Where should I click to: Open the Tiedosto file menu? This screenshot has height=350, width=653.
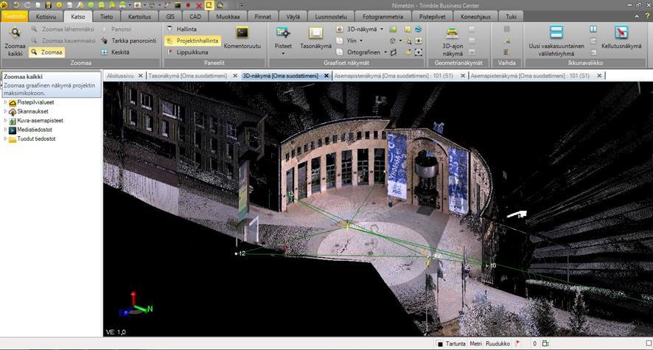tap(15, 17)
